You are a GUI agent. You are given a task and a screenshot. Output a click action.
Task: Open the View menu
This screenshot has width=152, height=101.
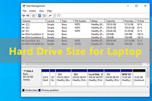tap(42, 11)
